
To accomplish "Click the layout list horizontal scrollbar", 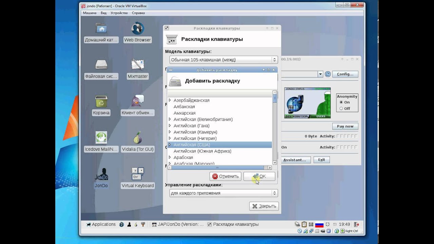I will (x=220, y=167).
